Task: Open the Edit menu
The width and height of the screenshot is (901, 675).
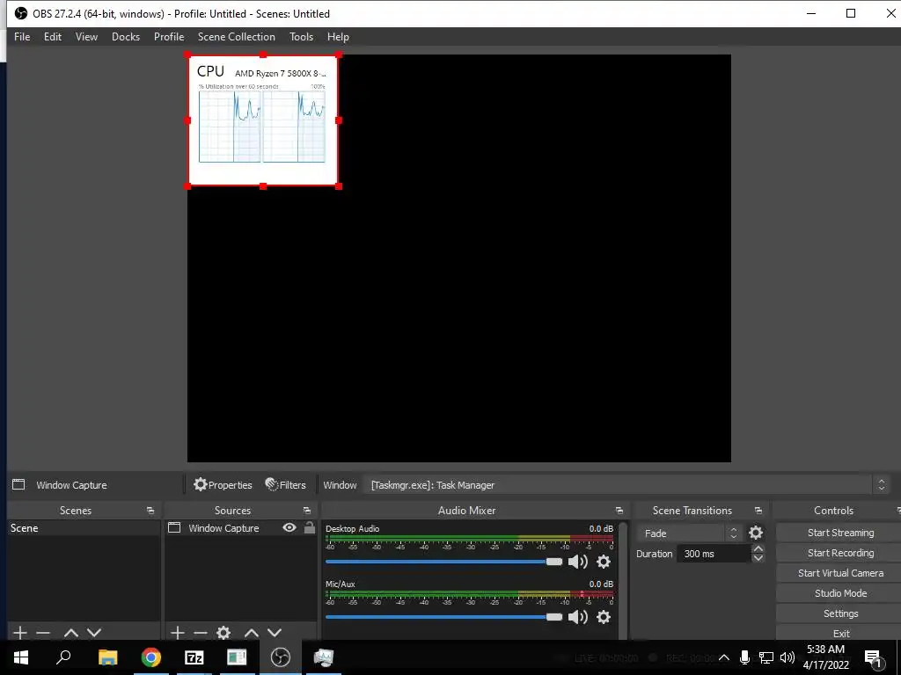Action: (53, 37)
